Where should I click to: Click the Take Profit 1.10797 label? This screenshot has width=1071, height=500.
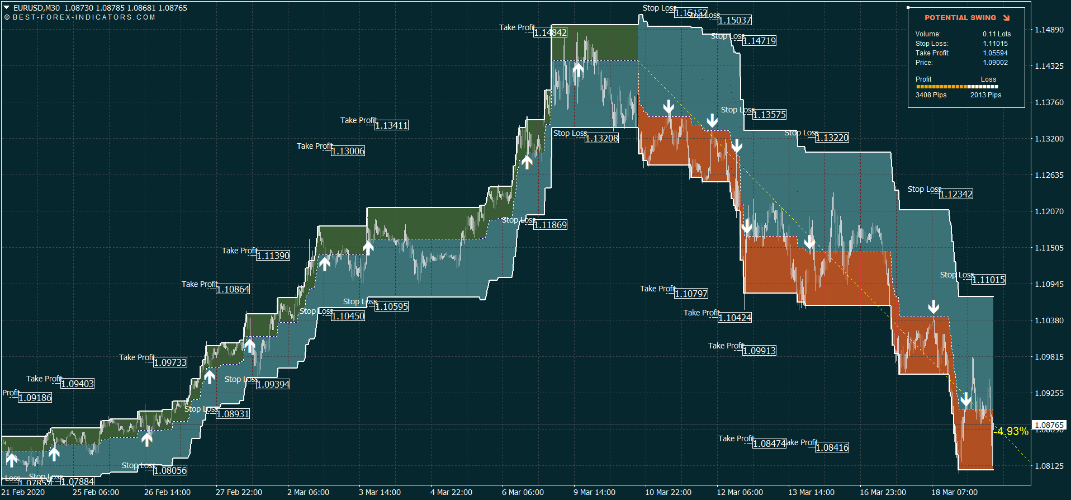691,294
